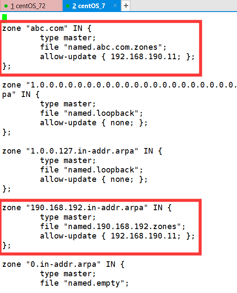Click the green status dot on centOS_7 tab
Viewport: 237px width, 293px height.
tap(68, 6)
